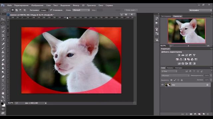
Task: Select the Blur tool
Action: click(3, 68)
